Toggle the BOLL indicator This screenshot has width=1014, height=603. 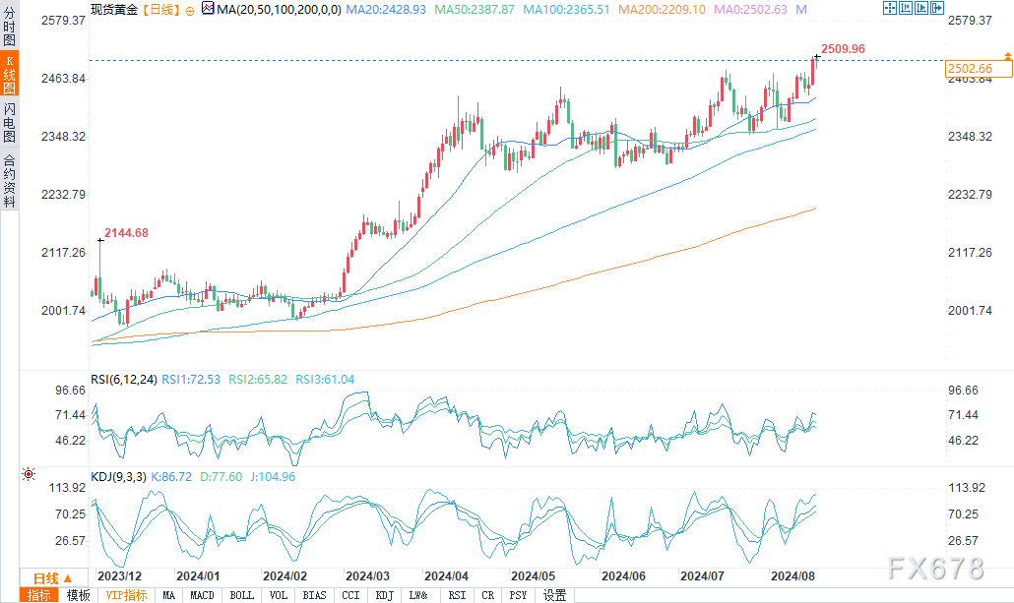240,595
